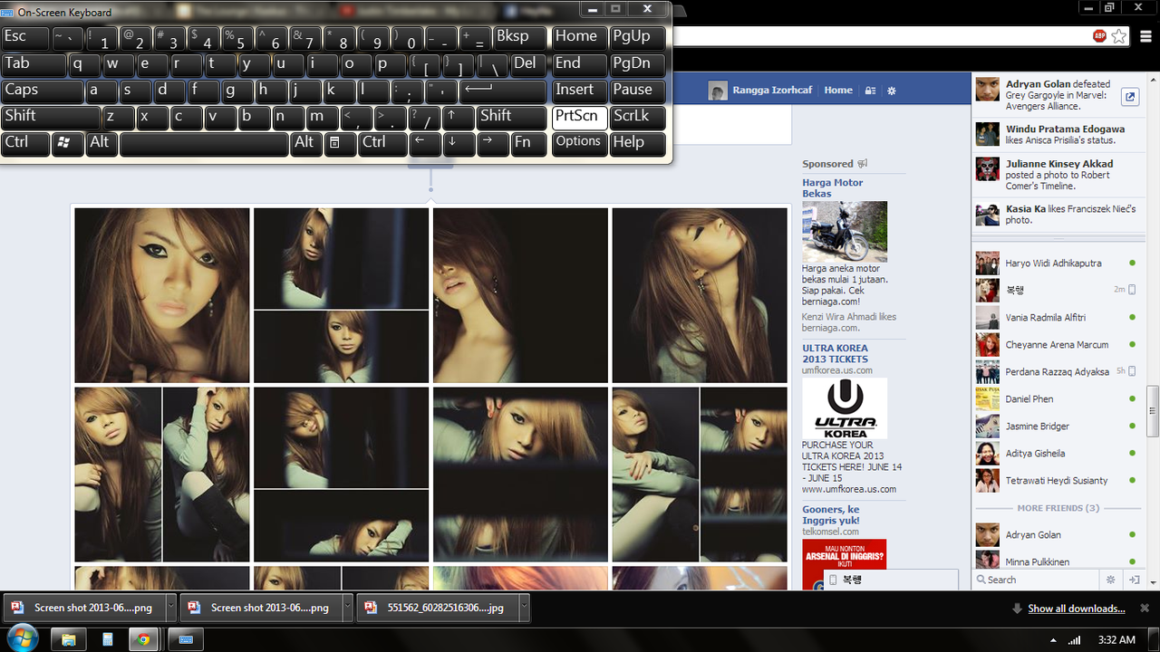Click the Bksp key on the keyboard
The height and width of the screenshot is (652, 1160).
tap(520, 37)
